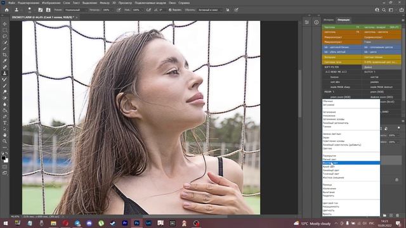This screenshot has width=406, height=228.
Task: Choose 'Экран' blend mode
Action: point(351,137)
